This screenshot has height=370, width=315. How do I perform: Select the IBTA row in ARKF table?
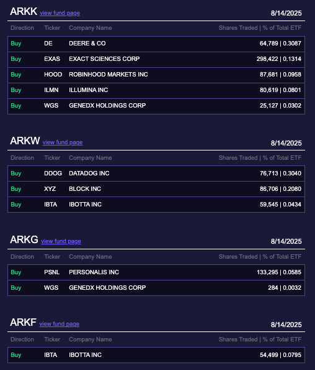coord(156,355)
